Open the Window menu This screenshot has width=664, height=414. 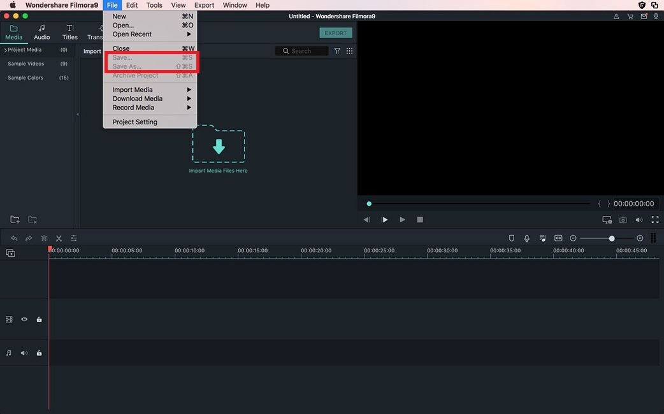point(235,5)
